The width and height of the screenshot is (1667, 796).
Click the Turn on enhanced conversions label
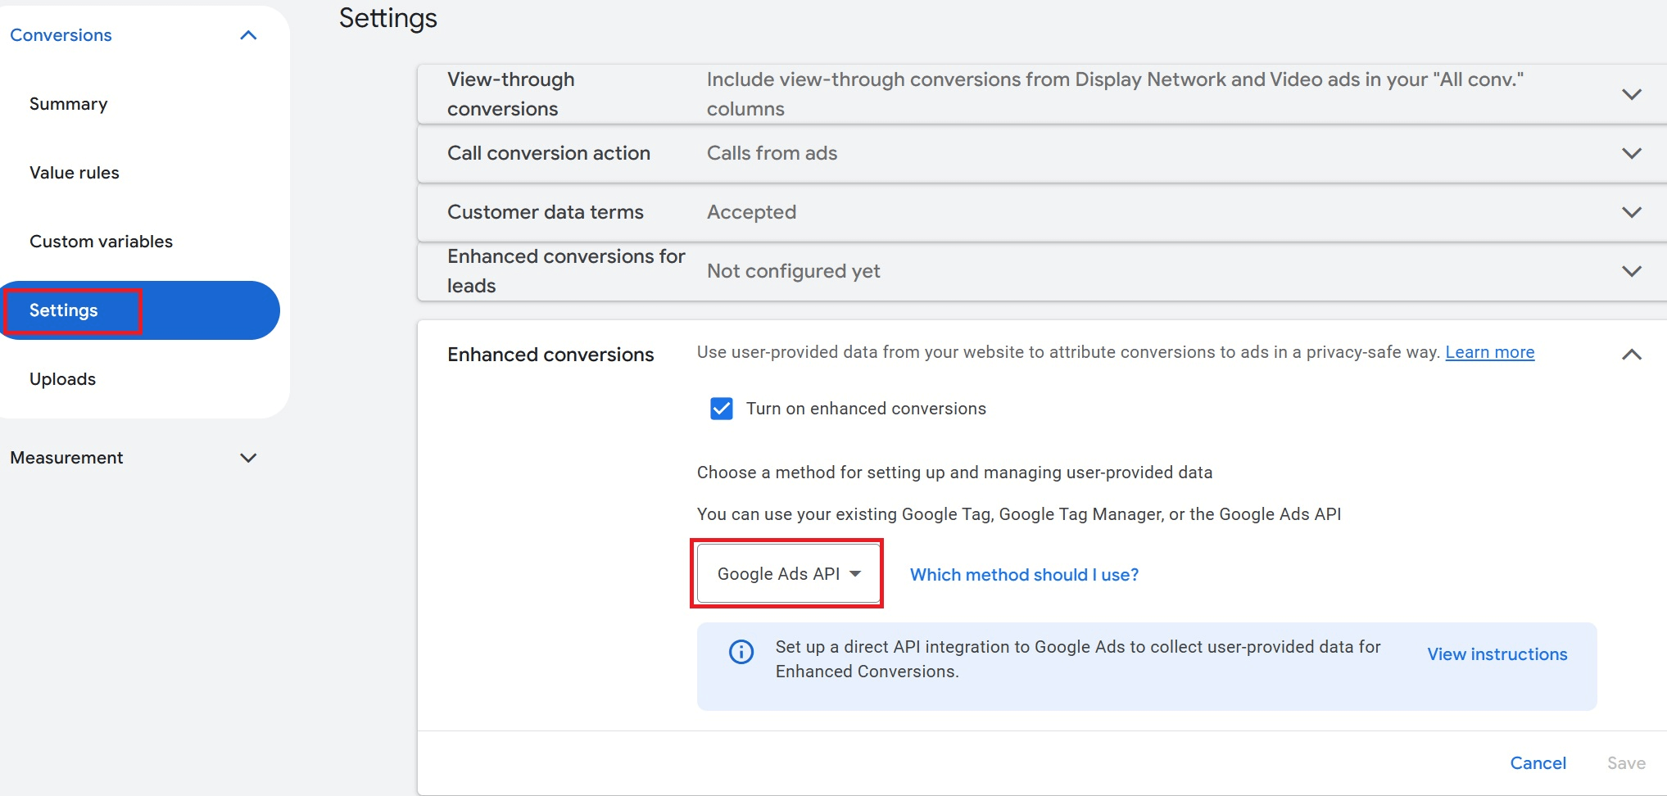coord(866,409)
